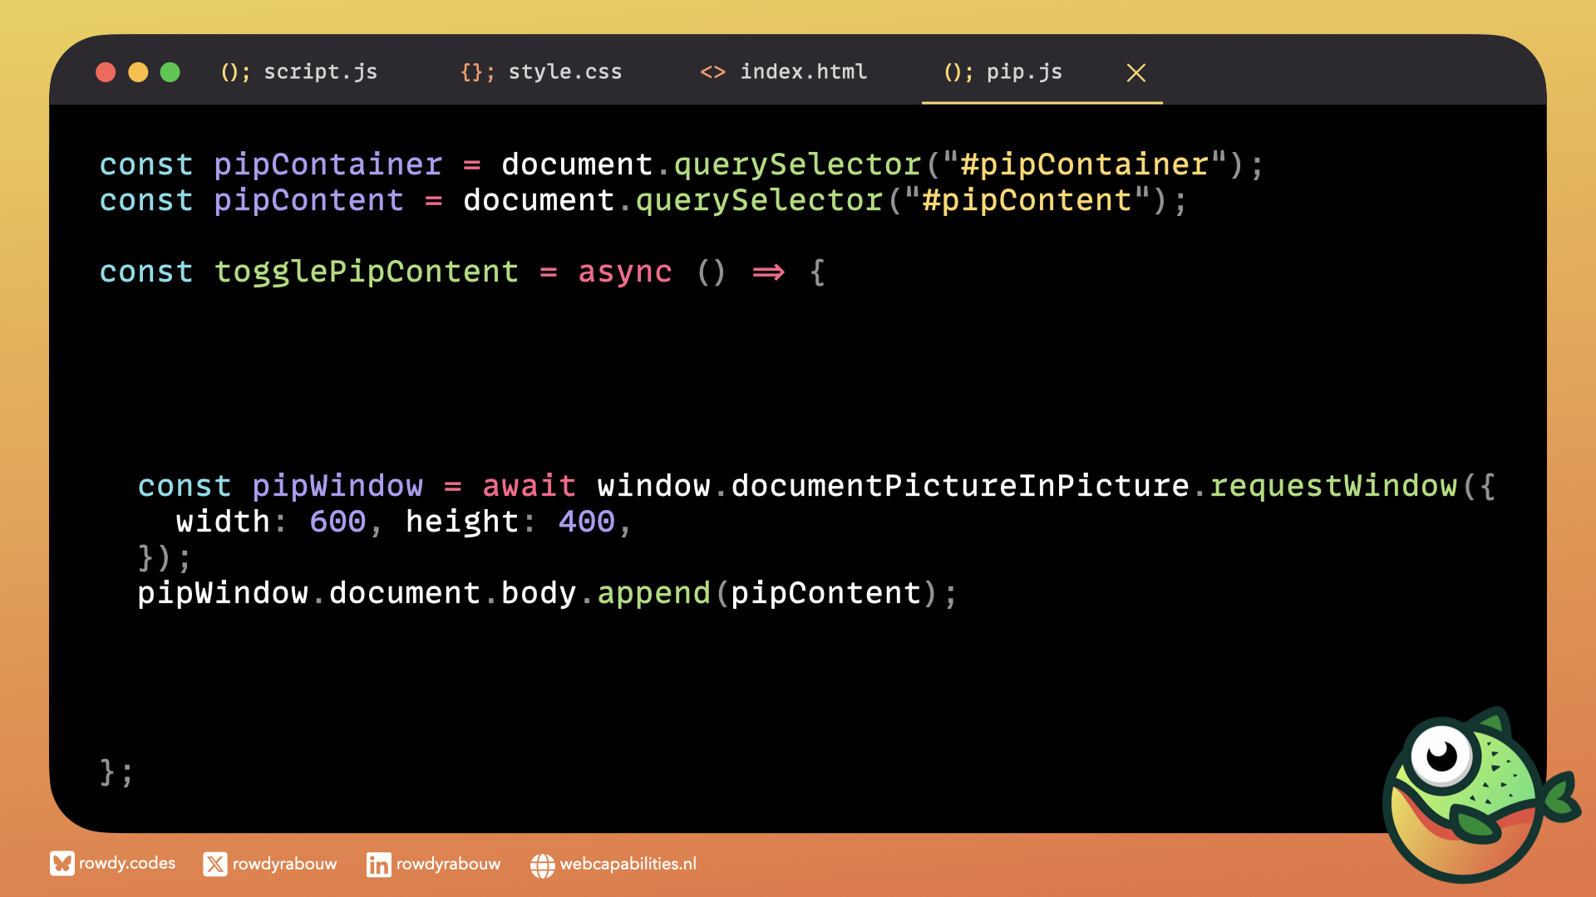Click the green maximize dot
Screen dimensions: 1596x897
pos(170,72)
